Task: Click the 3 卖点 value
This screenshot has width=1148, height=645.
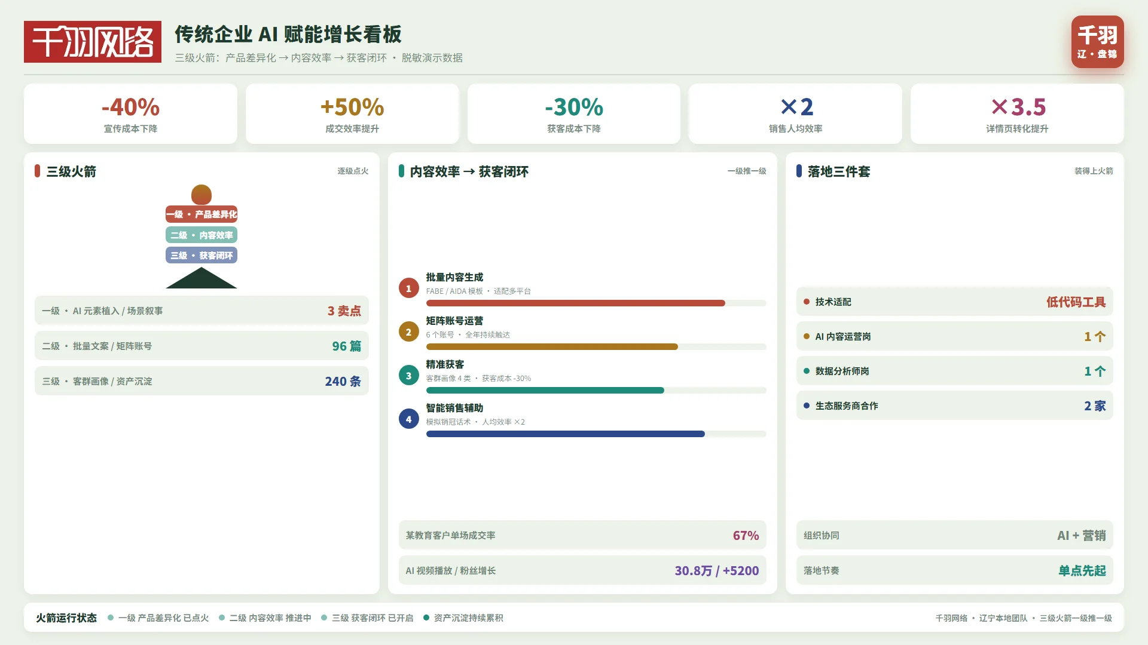Action: coord(344,311)
